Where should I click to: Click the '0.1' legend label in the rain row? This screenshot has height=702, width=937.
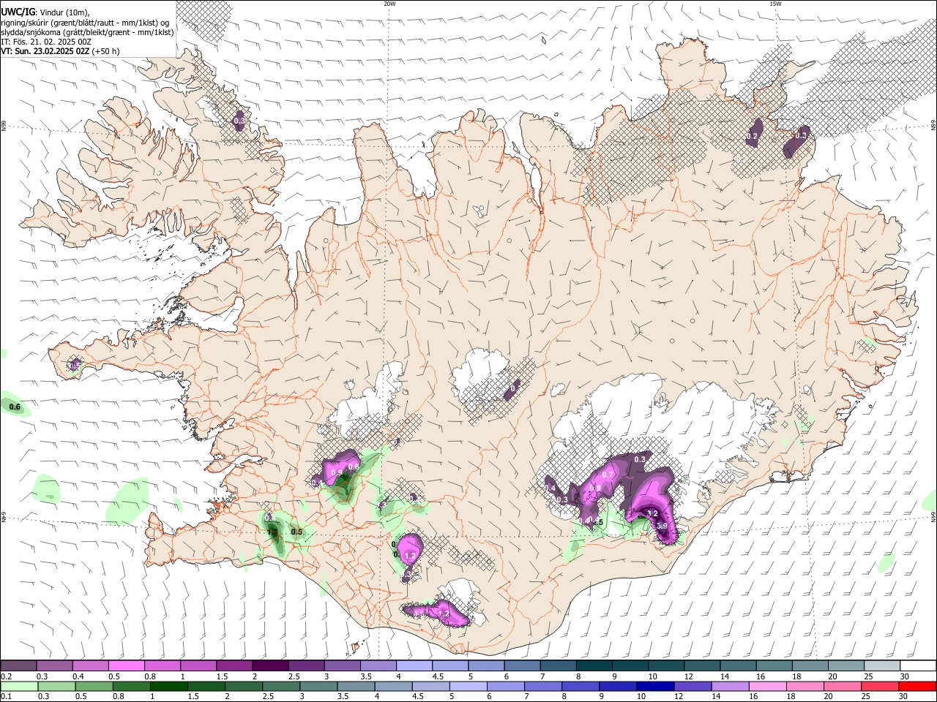point(6,697)
